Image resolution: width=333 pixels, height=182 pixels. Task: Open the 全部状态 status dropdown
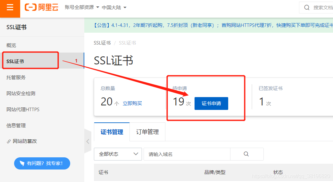coord(118,154)
